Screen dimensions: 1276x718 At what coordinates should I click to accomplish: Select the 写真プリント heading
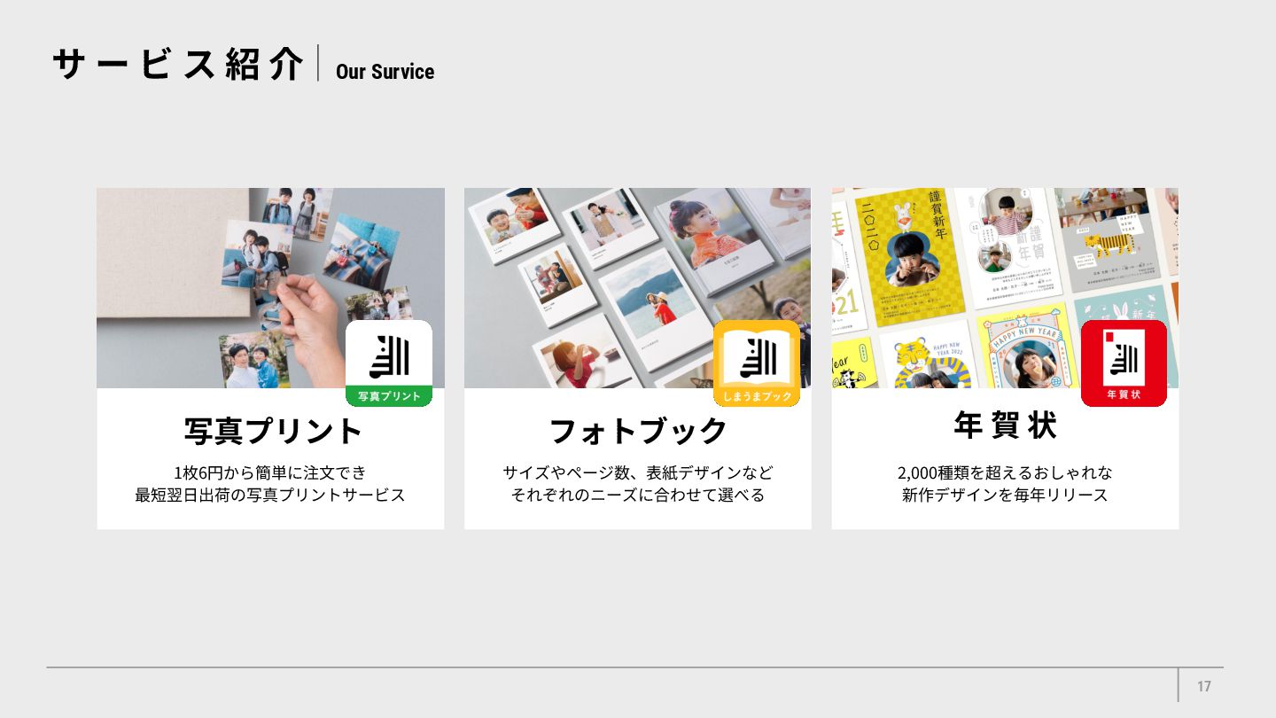pyautogui.click(x=273, y=431)
